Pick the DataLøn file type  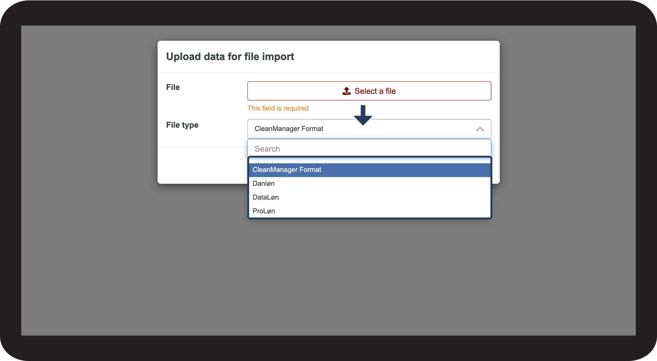click(370, 197)
